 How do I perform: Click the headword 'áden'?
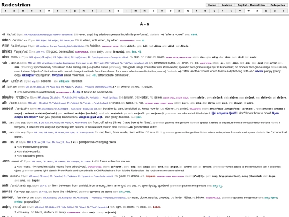point(6,40)
